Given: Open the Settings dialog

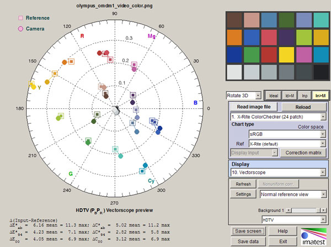Looking at the screenshot, I should 243,194.
